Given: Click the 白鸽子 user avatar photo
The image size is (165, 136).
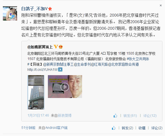Looking at the screenshot, I should pyautogui.click(x=10, y=13).
